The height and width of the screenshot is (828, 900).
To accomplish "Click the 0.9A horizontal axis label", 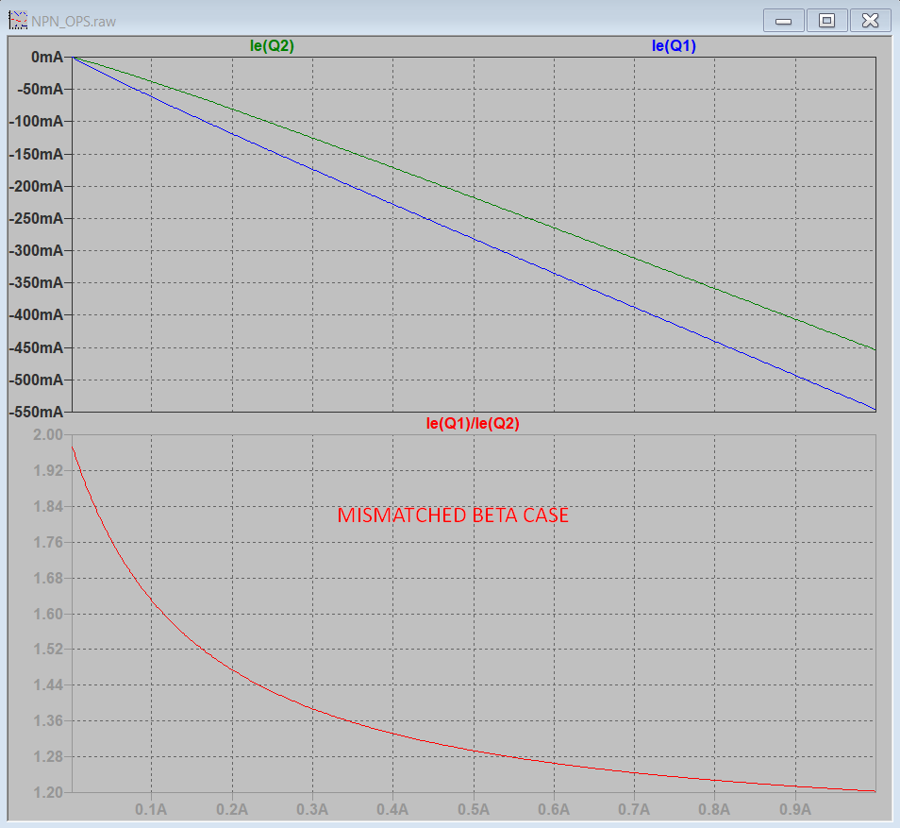I will pos(795,810).
